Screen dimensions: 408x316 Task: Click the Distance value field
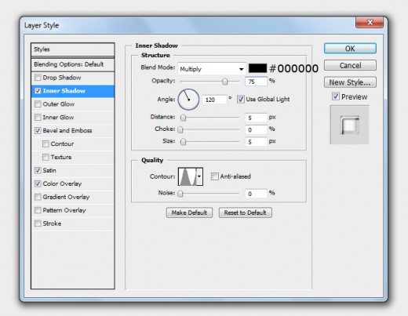[x=256, y=118]
